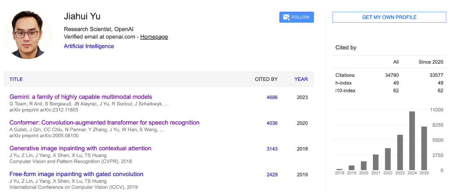
Task: View the 3143 citations count link
Action: tap(272, 149)
